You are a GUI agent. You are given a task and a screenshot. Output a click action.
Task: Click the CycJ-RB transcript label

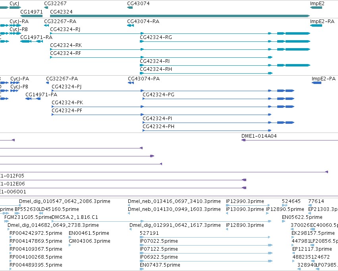[x=19, y=29]
